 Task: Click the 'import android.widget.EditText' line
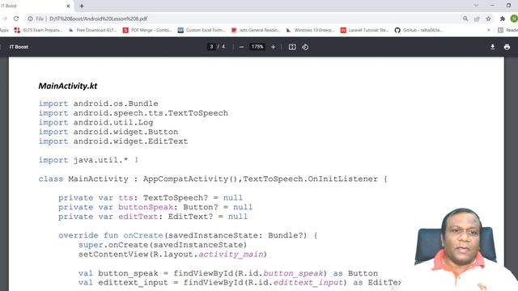pos(113,141)
